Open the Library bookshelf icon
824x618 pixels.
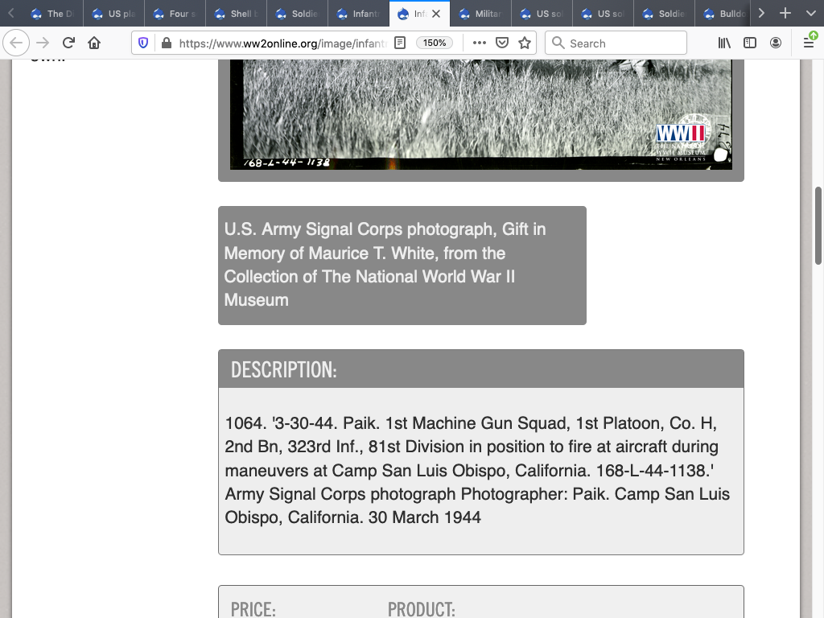click(x=724, y=43)
